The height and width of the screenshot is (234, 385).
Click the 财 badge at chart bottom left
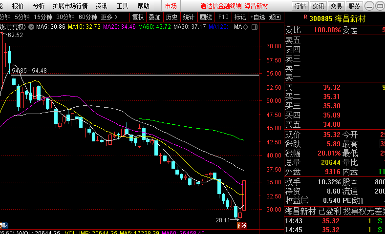pyautogui.click(x=4, y=225)
